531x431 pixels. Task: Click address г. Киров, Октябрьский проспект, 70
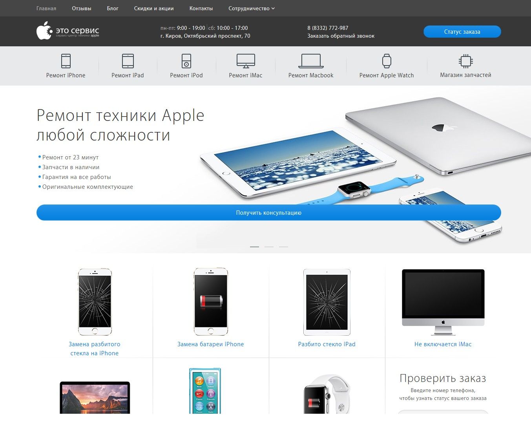(x=205, y=36)
